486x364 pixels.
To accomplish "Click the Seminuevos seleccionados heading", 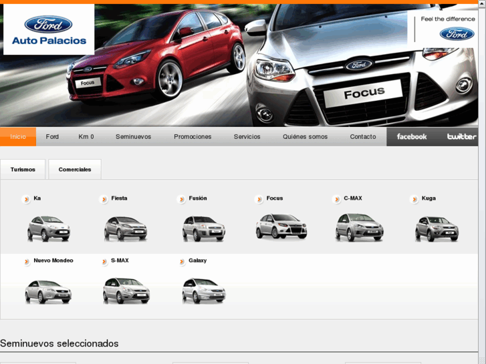I will pyautogui.click(x=59, y=343).
